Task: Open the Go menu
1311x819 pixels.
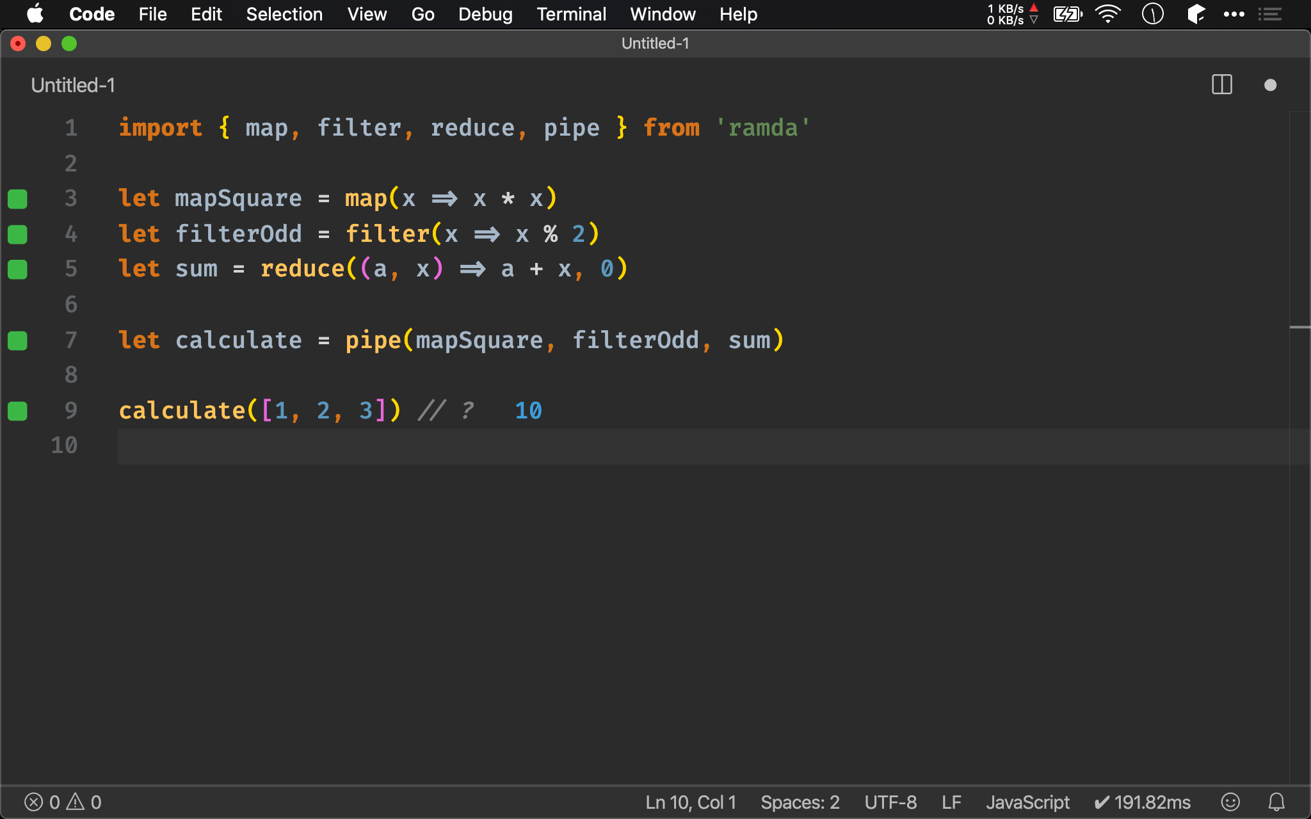Action: [x=422, y=14]
